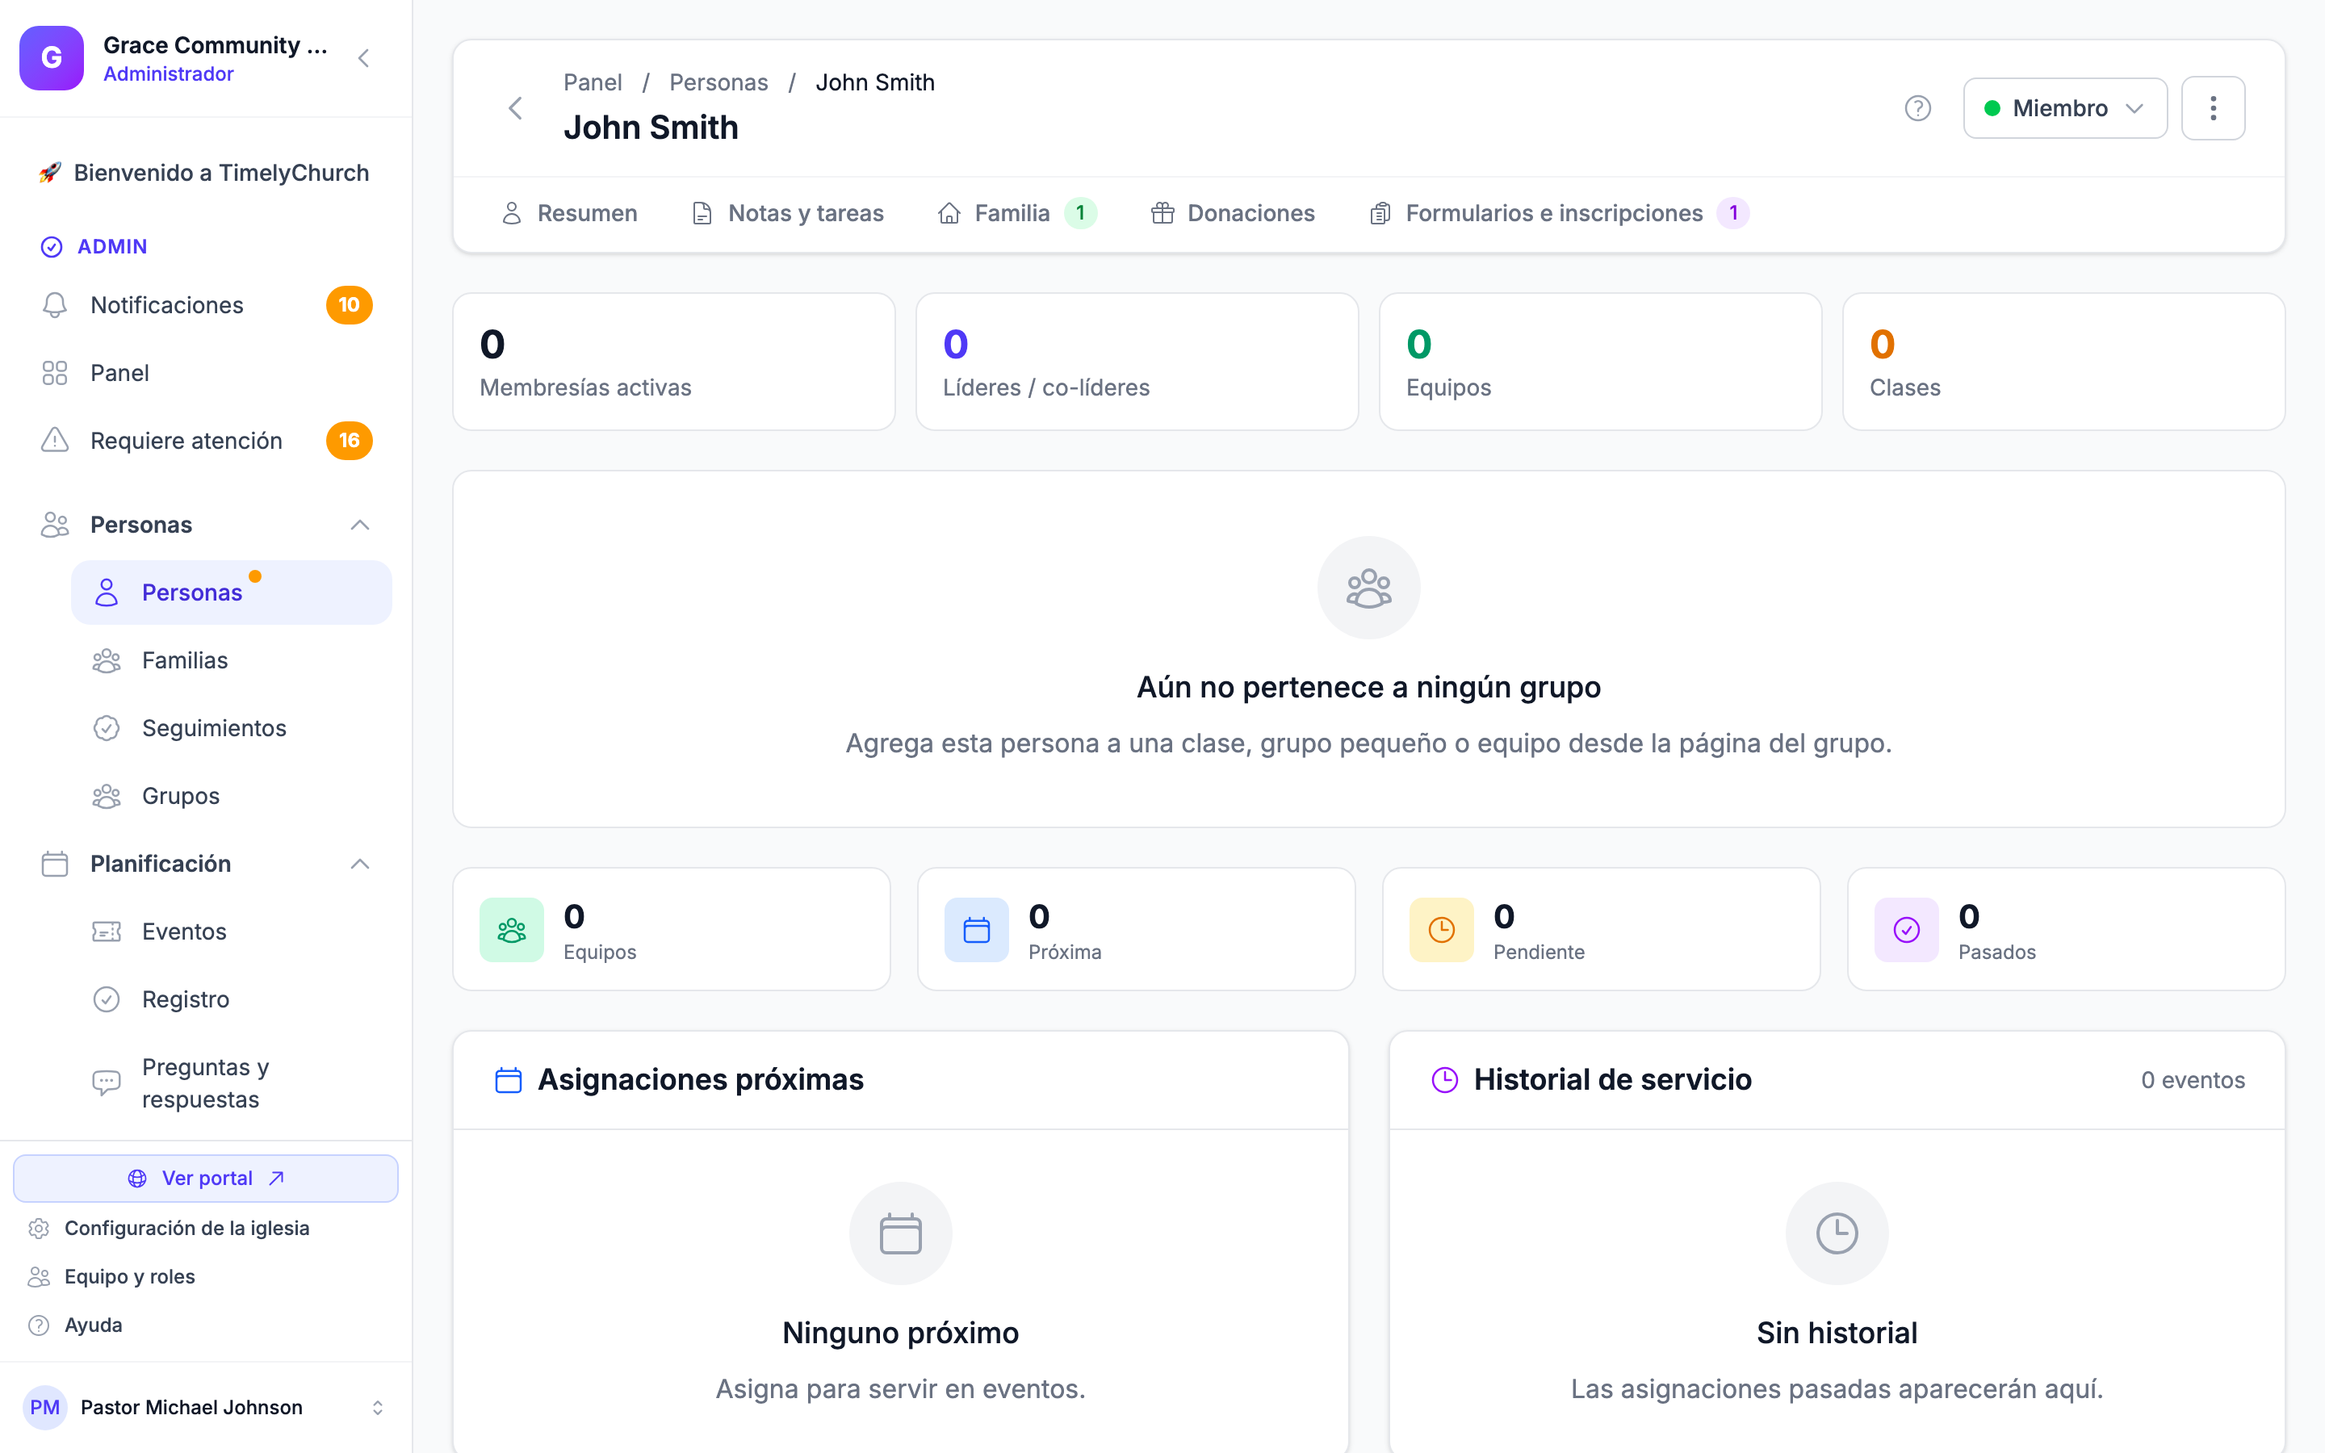Click the Asignaciones próximas calendar icon
2325x1453 pixels.
coord(509,1080)
